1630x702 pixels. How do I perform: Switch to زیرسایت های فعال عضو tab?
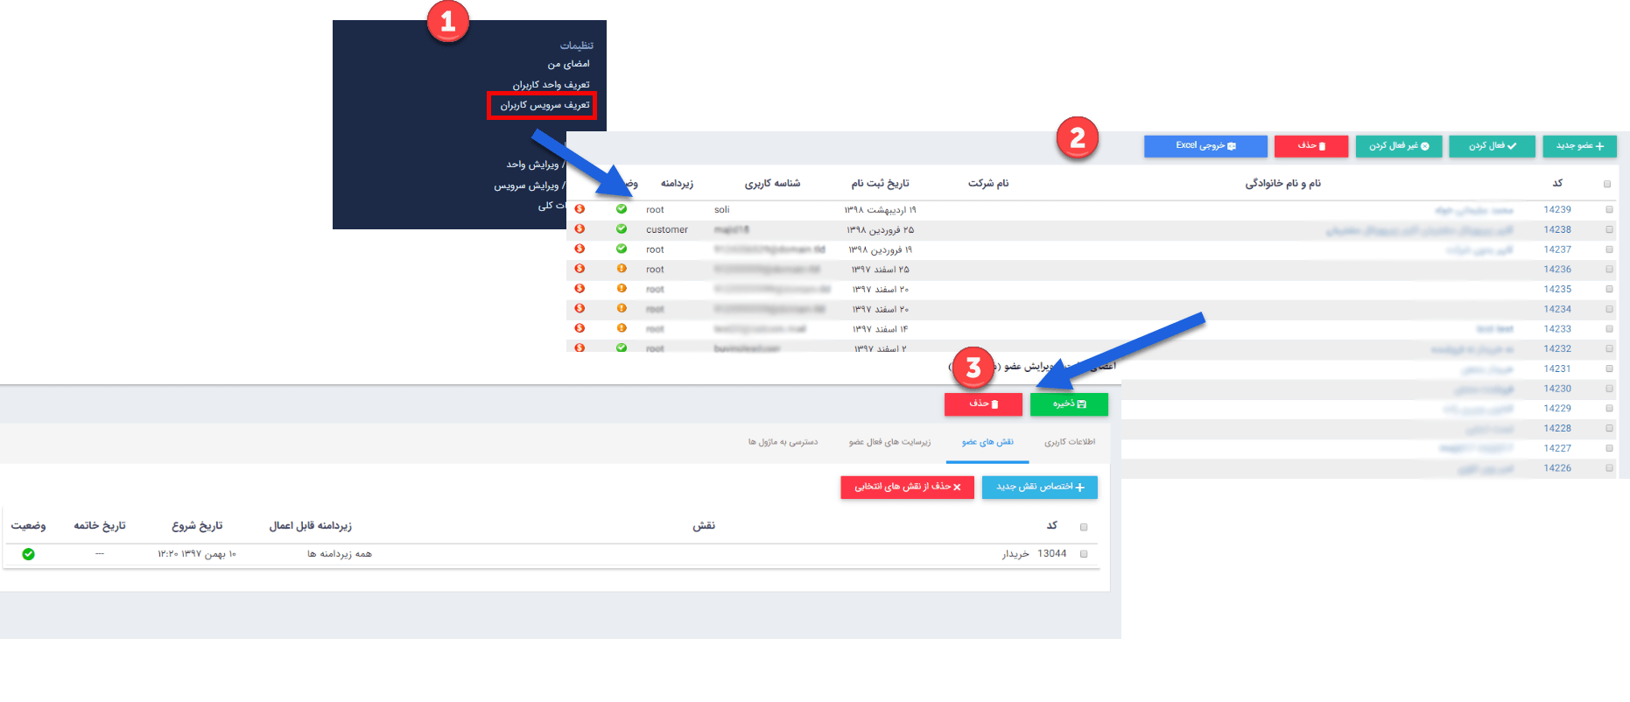click(889, 442)
